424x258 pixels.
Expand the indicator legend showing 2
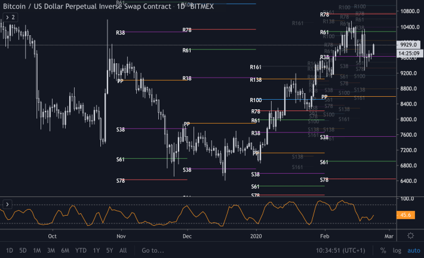tap(10, 17)
